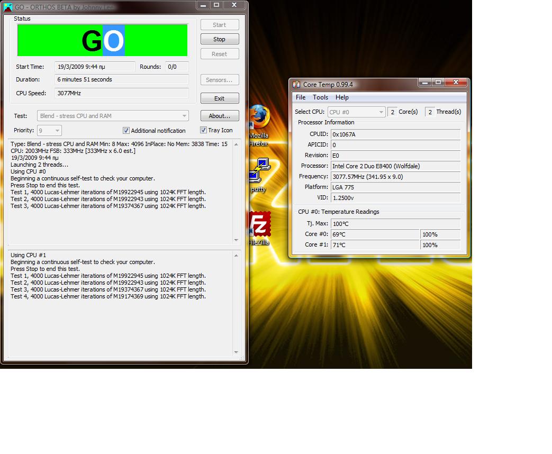Screen dimensions: 552x454
Task: Click the ORTHOS window resize grip
Action: pyautogui.click(x=242, y=358)
